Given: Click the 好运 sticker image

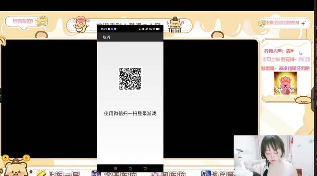Looking at the screenshot, I should [285, 83].
